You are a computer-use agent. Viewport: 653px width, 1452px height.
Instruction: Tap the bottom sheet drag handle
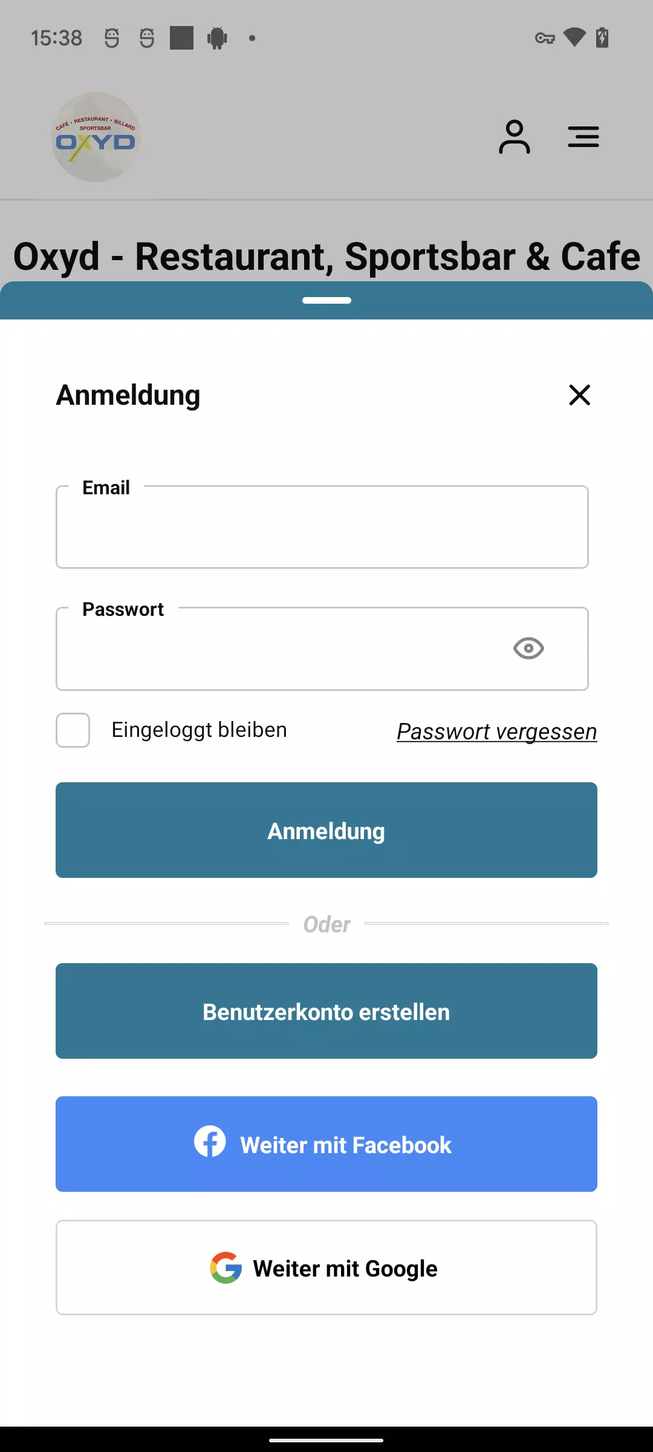click(x=326, y=300)
